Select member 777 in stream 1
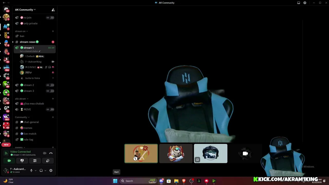 point(37,73)
